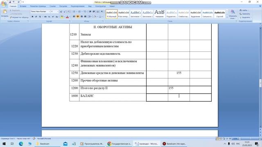This screenshot has width=262, height=147.
Task: Switch to Print Layout view in status bar
Action: 218,138
